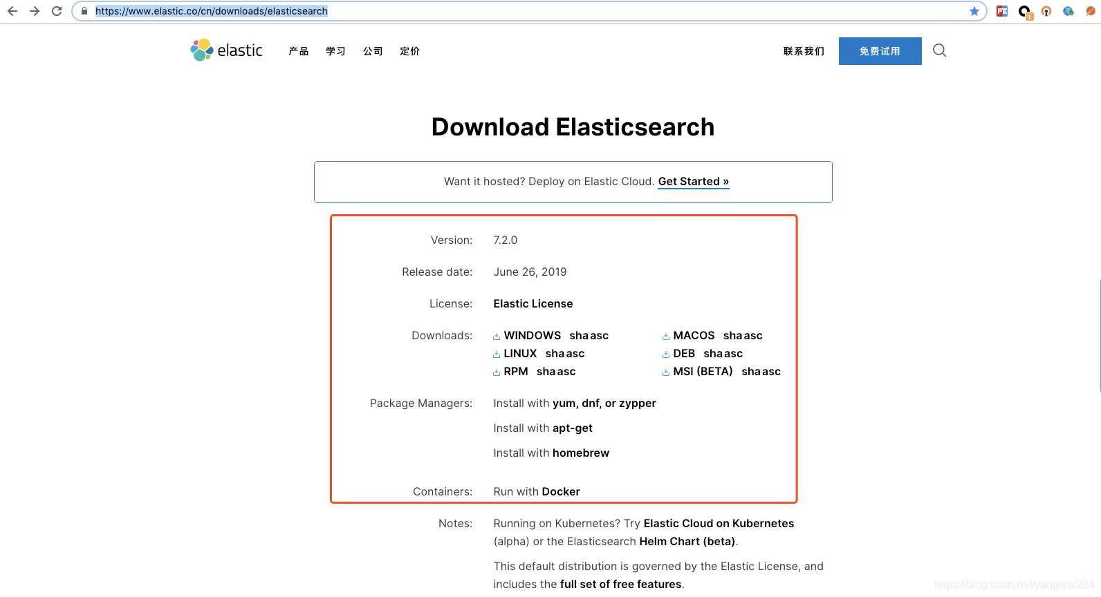Open the globe browser extension icon

tap(1068, 11)
